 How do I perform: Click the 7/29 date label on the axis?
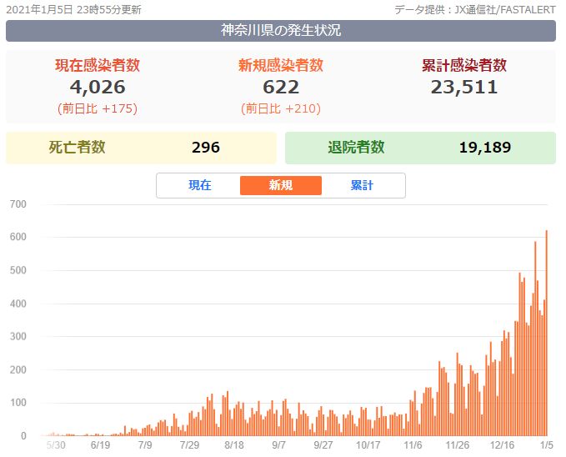(189, 445)
